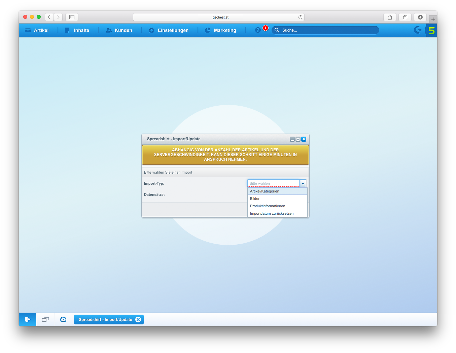
Task: Open Safari share menu
Action: click(390, 17)
